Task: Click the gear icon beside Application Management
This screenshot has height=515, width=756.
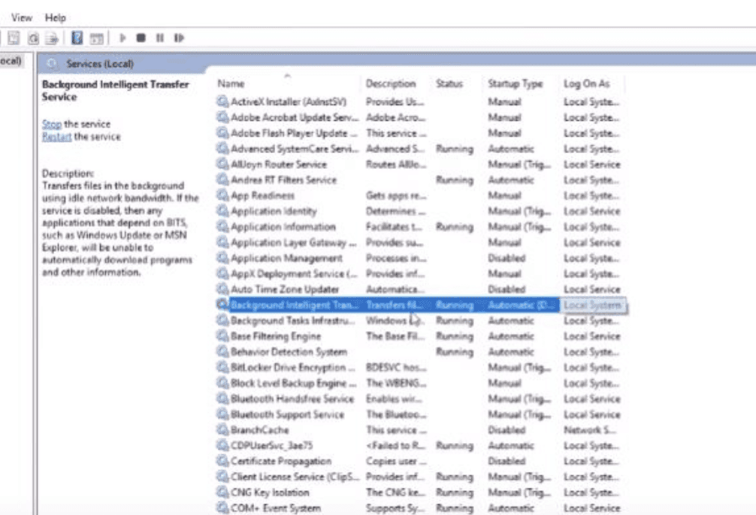Action: [222, 257]
